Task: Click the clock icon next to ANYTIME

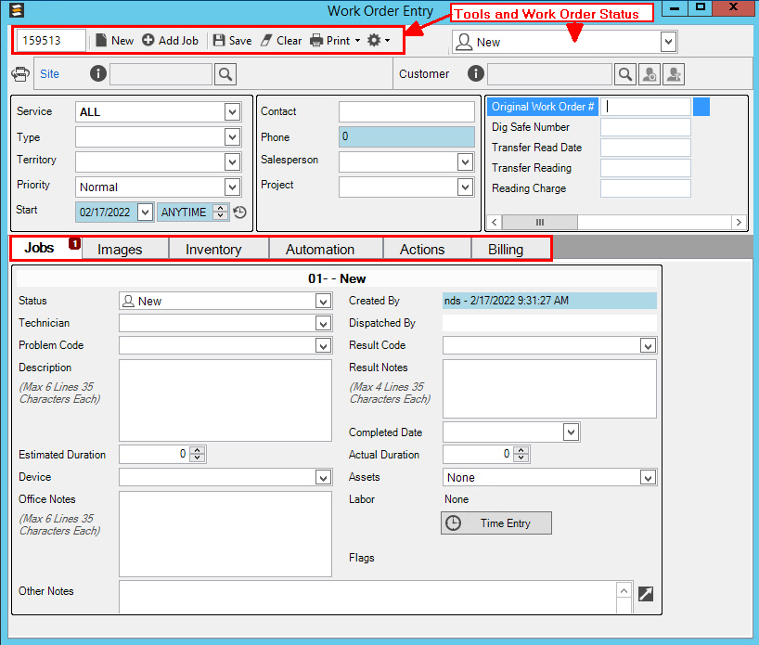Action: pos(239,213)
